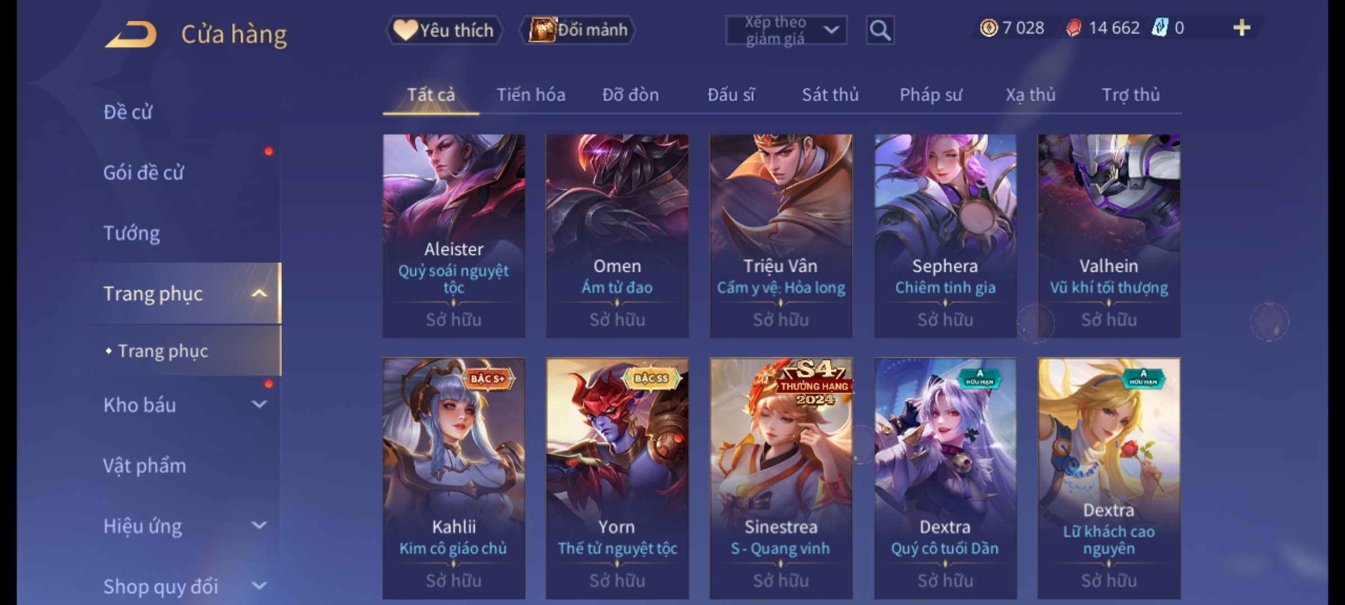Select Kahlii Kim cô giáo chủ skin card

[x=454, y=478]
